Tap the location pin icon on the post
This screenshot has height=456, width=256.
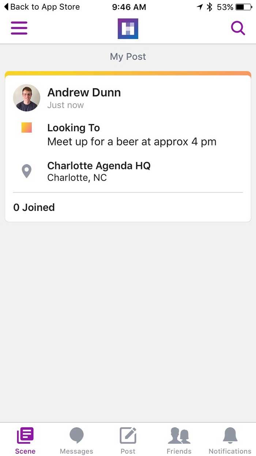(x=26, y=171)
